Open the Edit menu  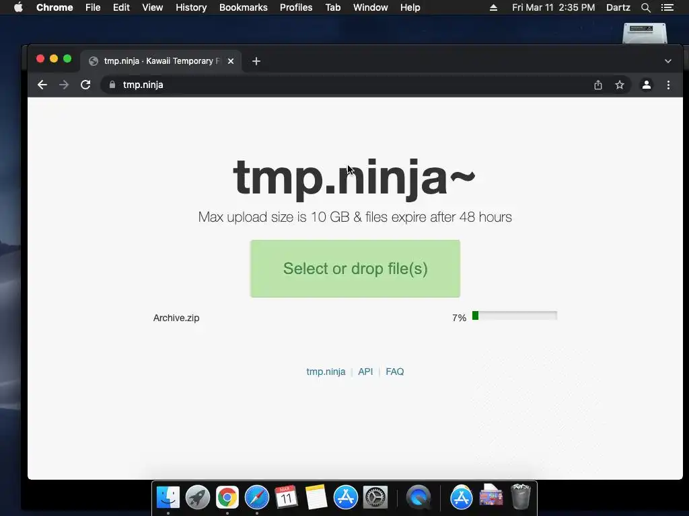[121, 7]
